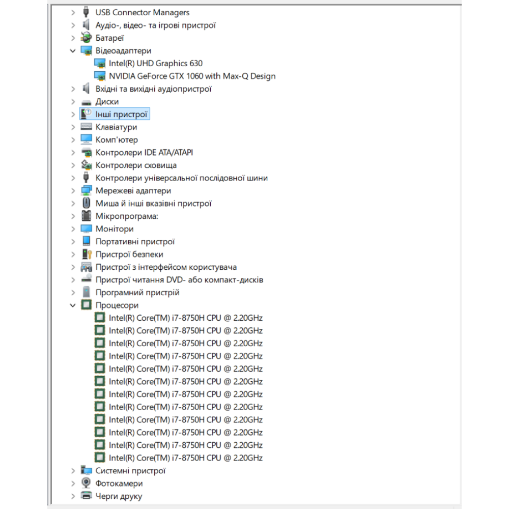Viewport: 509px width, 509px height.
Task: Click the computer icon beside Комп'ютер
Action: (x=87, y=139)
